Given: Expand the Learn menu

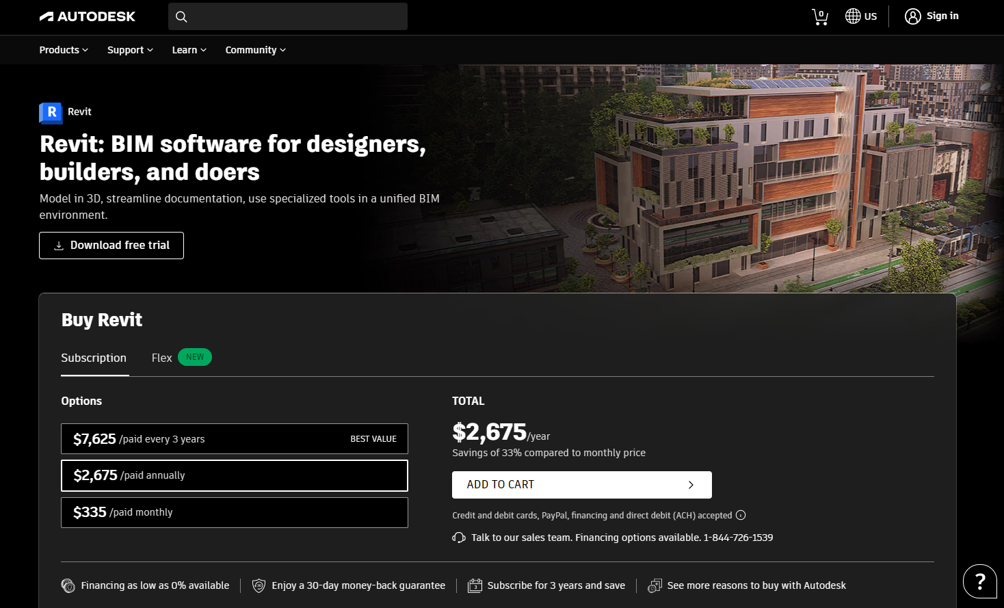Looking at the screenshot, I should pyautogui.click(x=189, y=50).
